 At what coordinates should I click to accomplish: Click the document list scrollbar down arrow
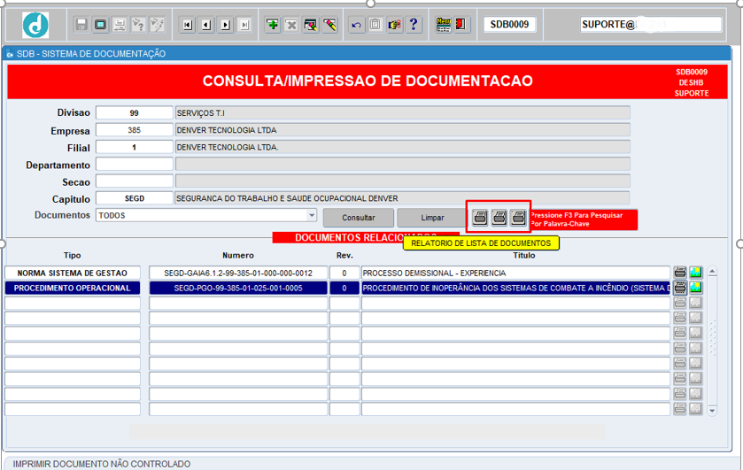click(x=711, y=411)
